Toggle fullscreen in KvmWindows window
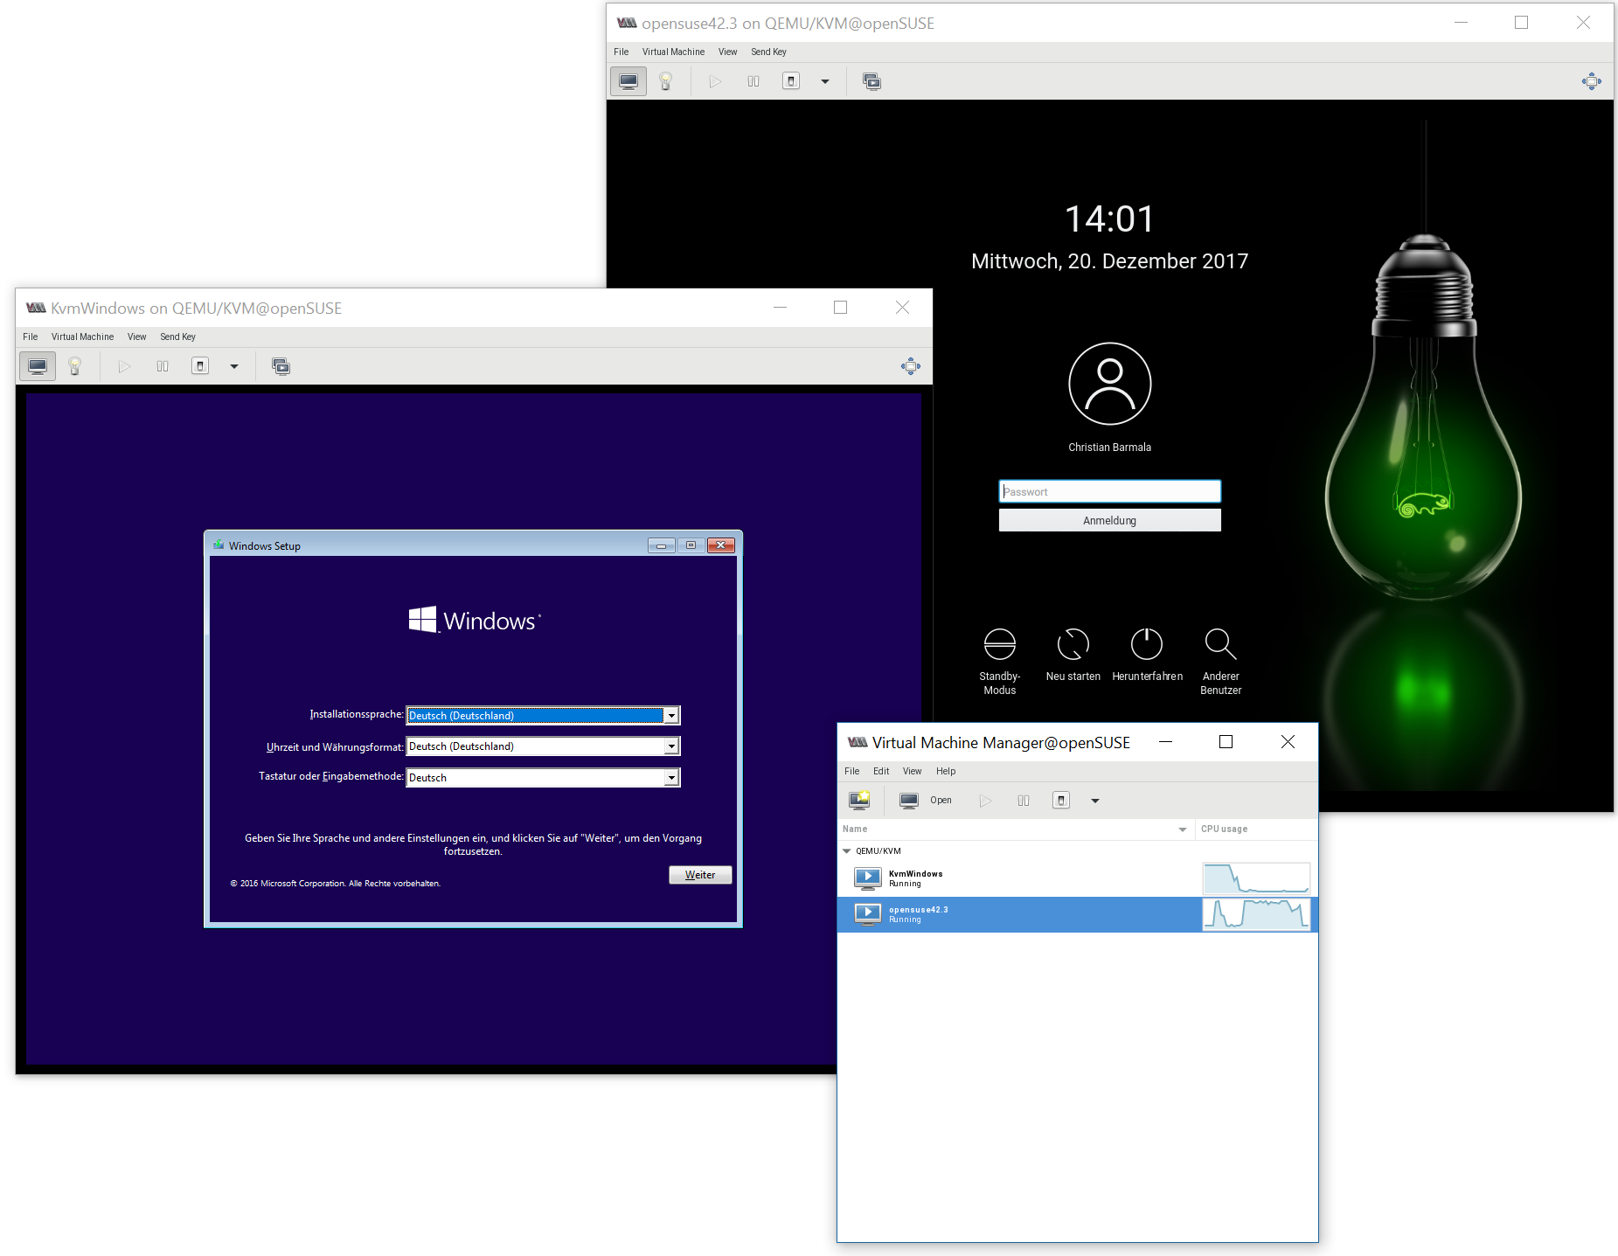The width and height of the screenshot is (1618, 1256). click(x=911, y=366)
